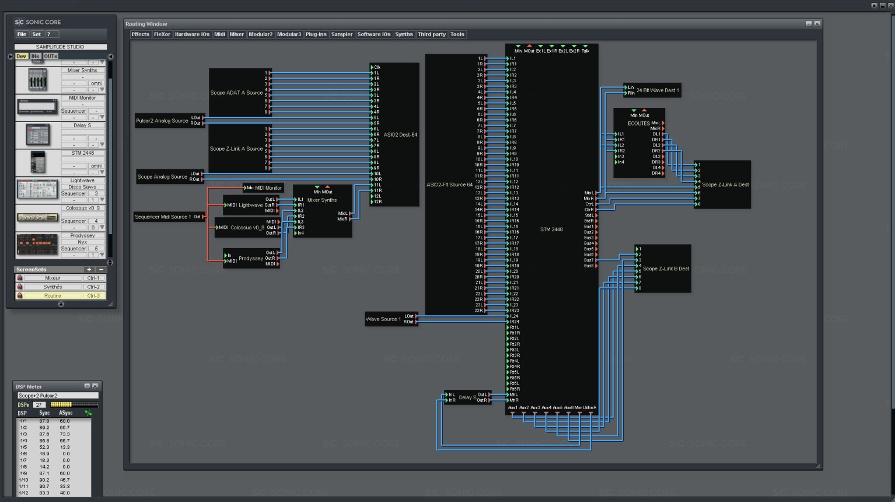Click the DSP Meter window menu icon

tap(87, 386)
